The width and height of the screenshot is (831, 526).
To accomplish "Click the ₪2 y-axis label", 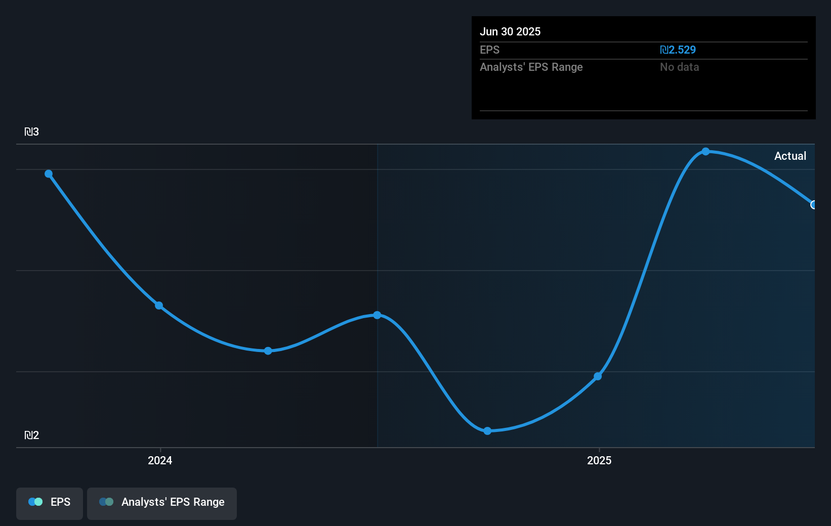I will click(31, 435).
